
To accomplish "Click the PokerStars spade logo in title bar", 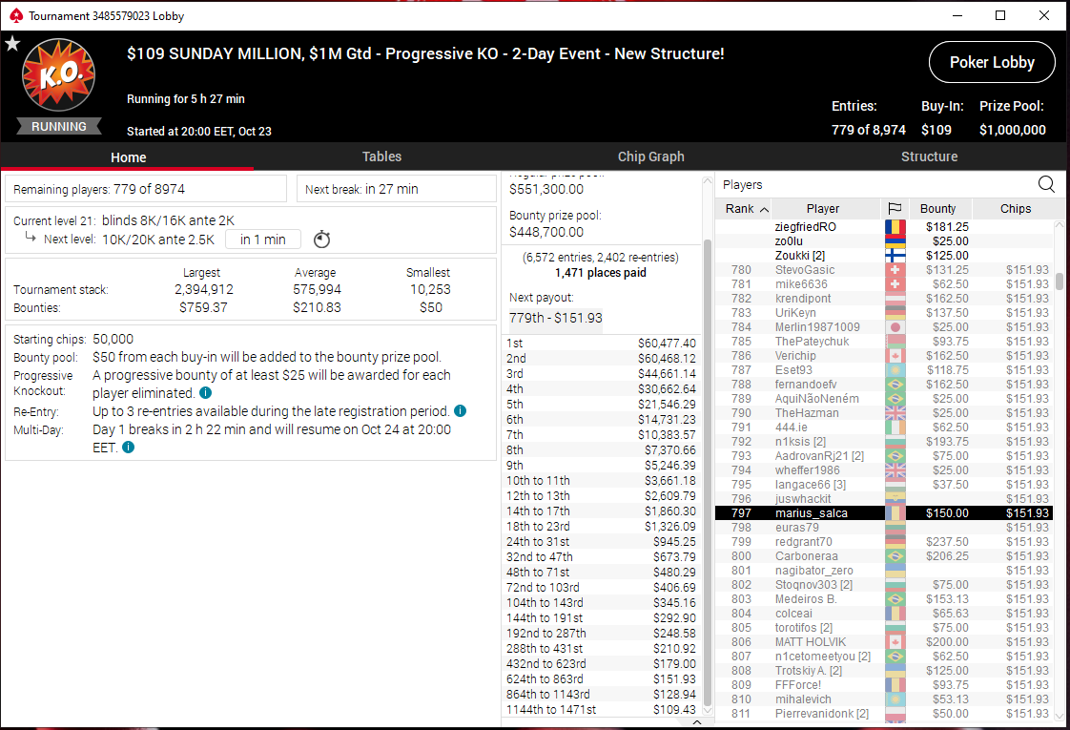I will point(15,15).
